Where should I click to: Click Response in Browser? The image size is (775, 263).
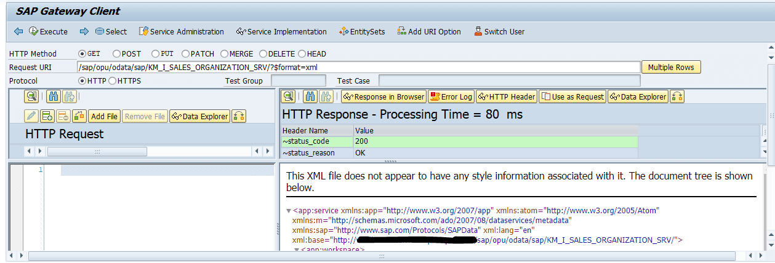(383, 96)
